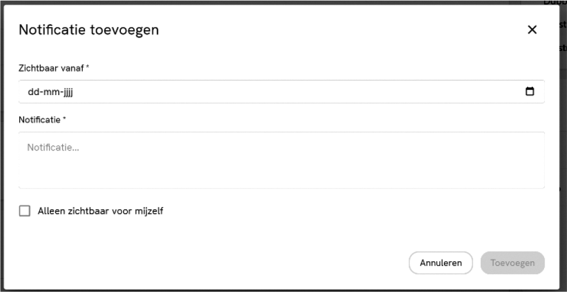Focus the Zichtbaar vanaf date field

(x=224, y=92)
